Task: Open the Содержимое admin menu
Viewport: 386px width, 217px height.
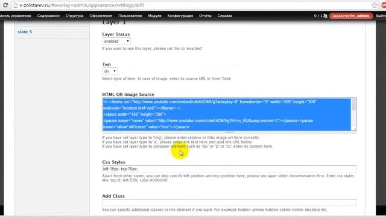Action: 48,16
